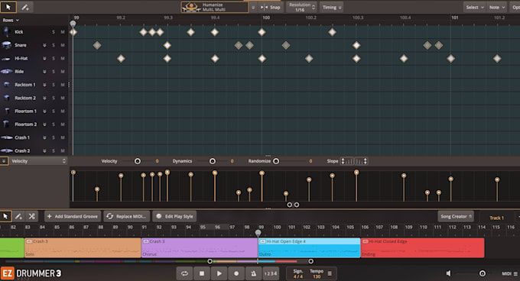
Task: Click Replace MIDI button
Action: click(x=127, y=216)
